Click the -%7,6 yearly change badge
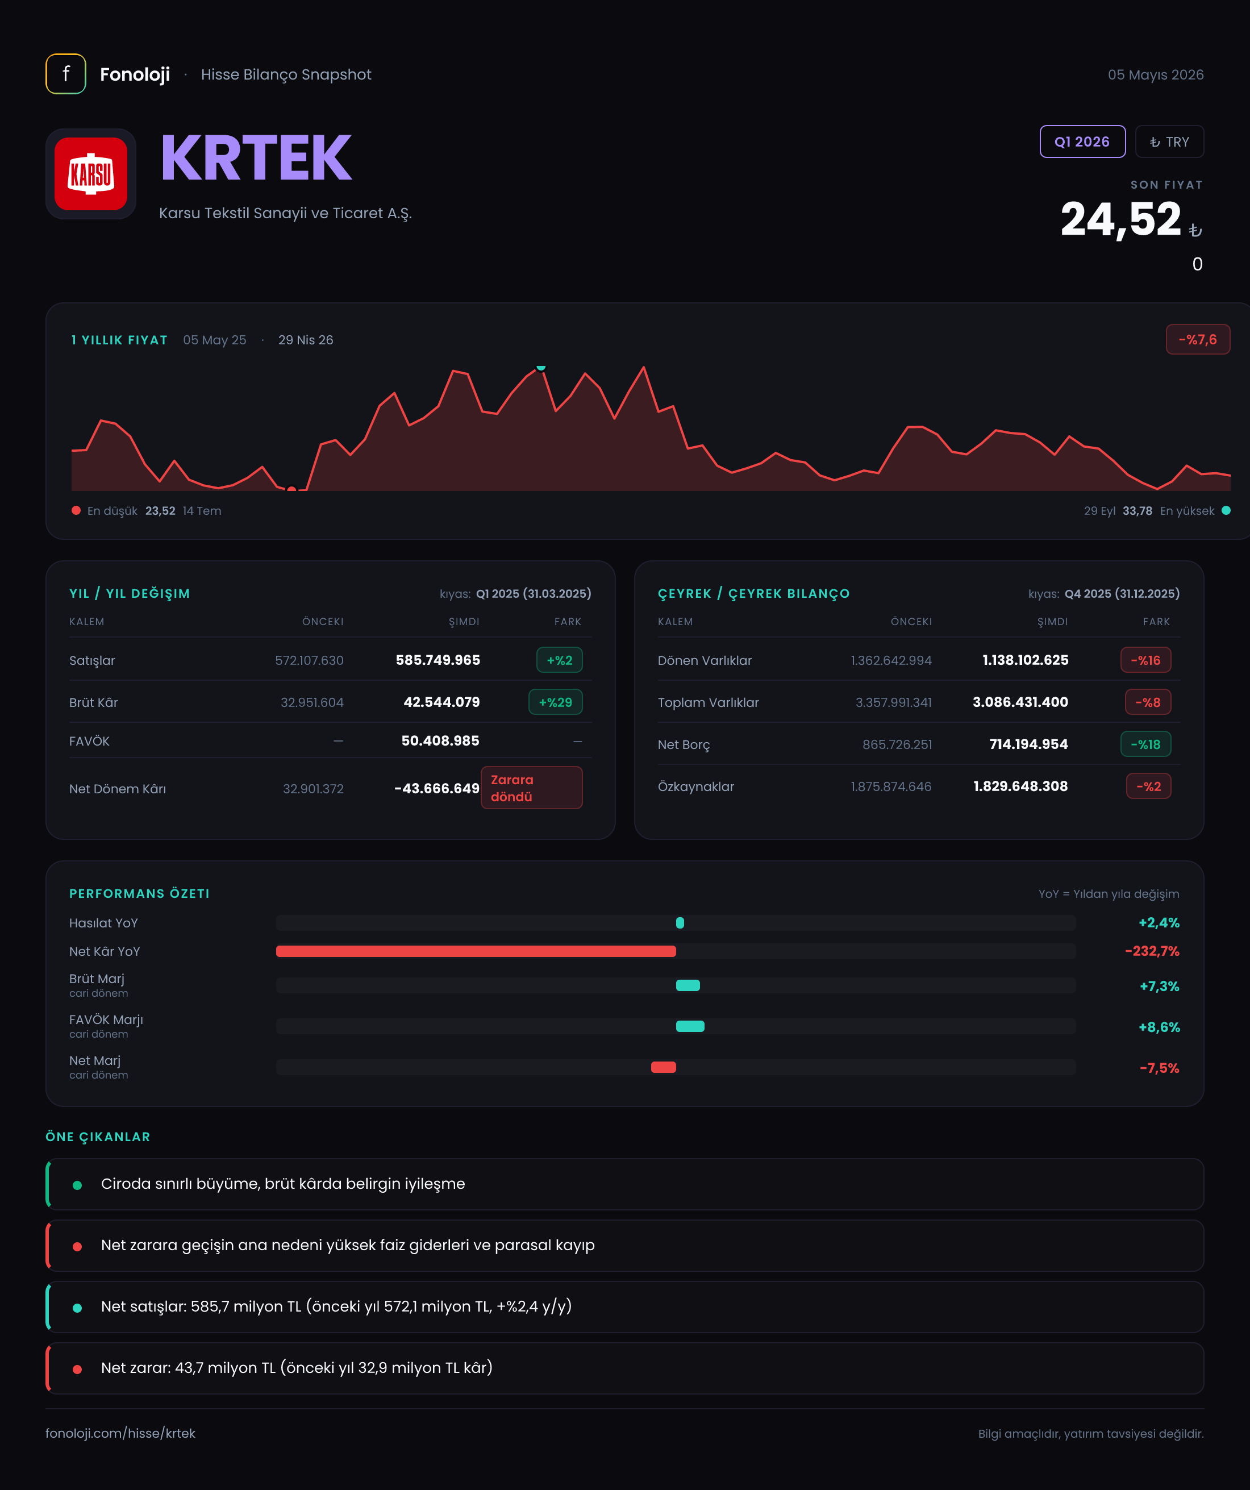1250x1490 pixels. coord(1198,339)
